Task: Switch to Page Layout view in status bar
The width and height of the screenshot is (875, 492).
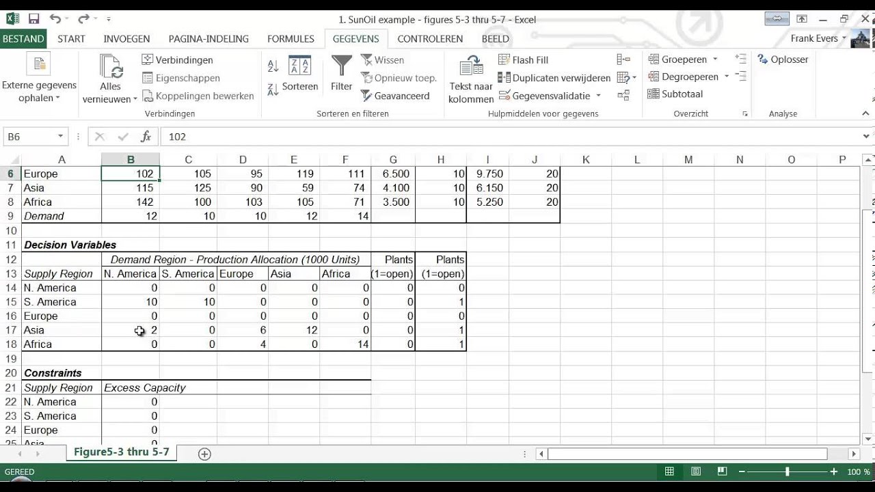Action: pyautogui.click(x=696, y=471)
